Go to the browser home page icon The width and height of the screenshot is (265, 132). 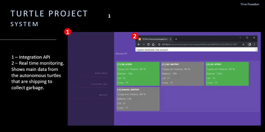[x=153, y=44]
